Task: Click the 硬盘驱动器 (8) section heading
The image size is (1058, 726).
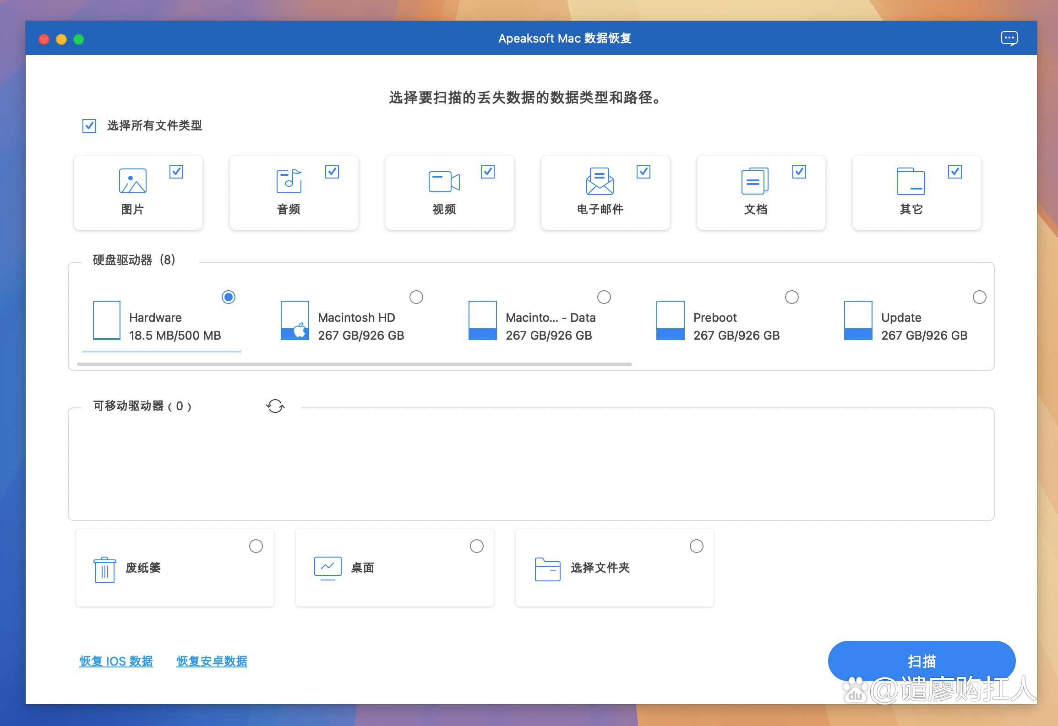Action: pyautogui.click(x=134, y=260)
